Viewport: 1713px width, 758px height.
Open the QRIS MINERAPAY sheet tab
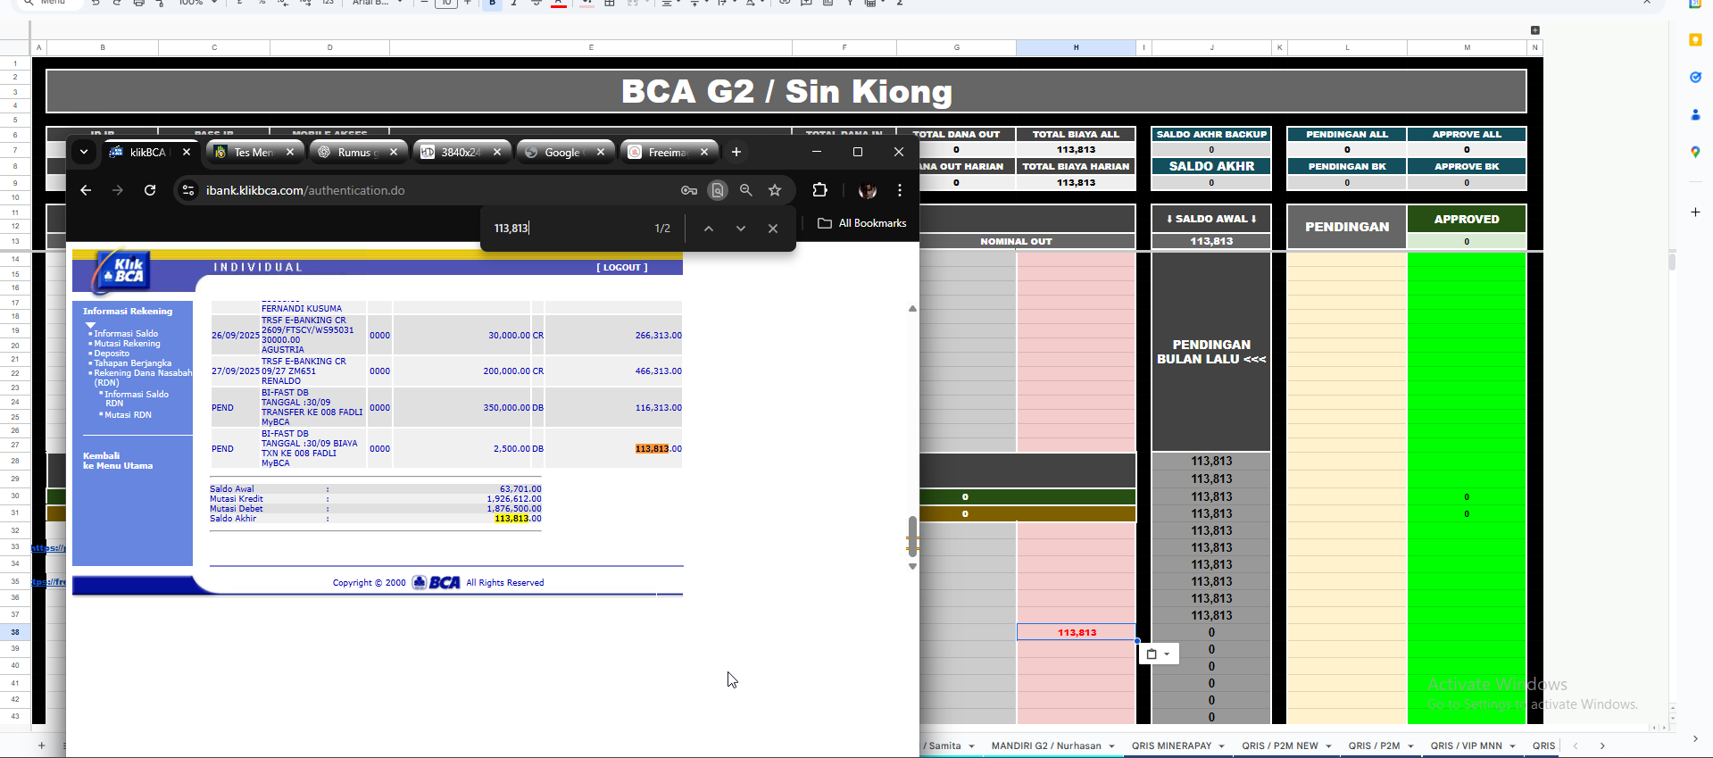pyautogui.click(x=1171, y=746)
